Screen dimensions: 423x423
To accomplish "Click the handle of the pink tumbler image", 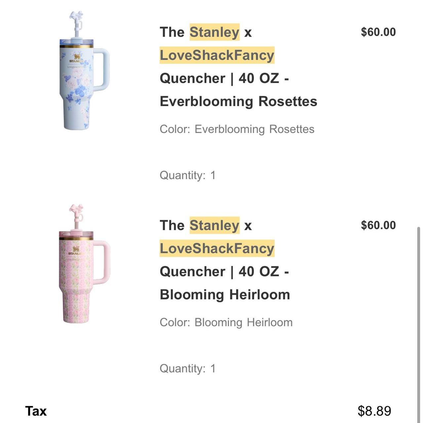I will point(101,263).
